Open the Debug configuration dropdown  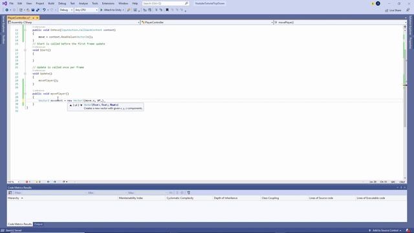pos(66,10)
